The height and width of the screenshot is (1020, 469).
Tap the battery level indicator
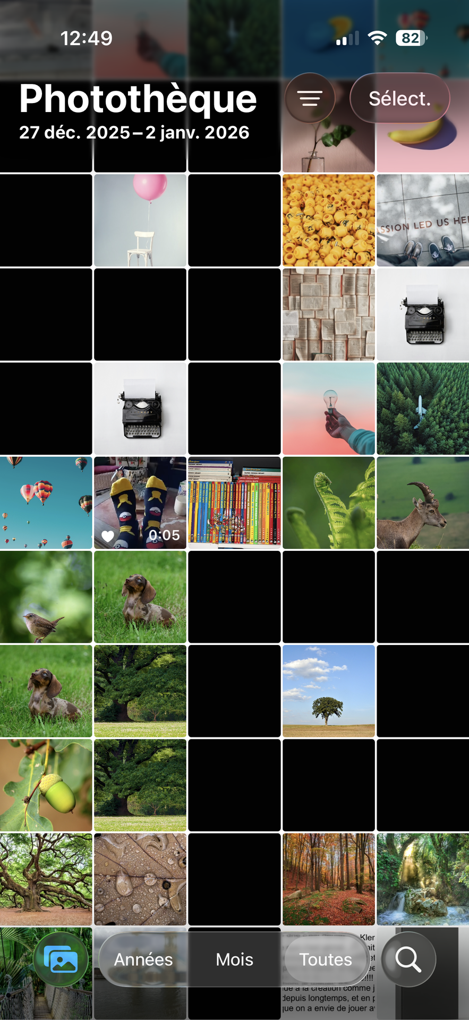pos(411,38)
